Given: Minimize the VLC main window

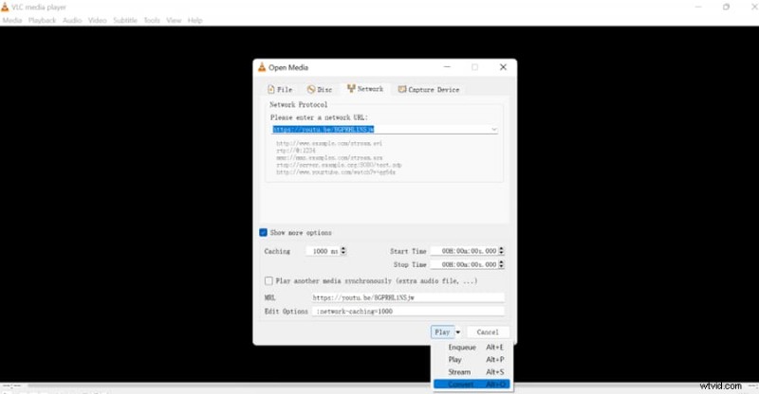Looking at the screenshot, I should 698,7.
